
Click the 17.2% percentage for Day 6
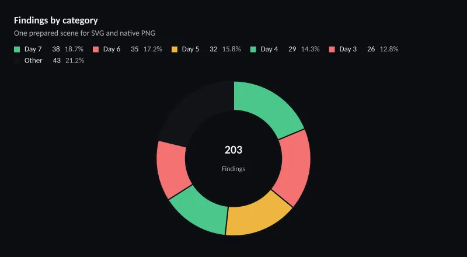[153, 49]
